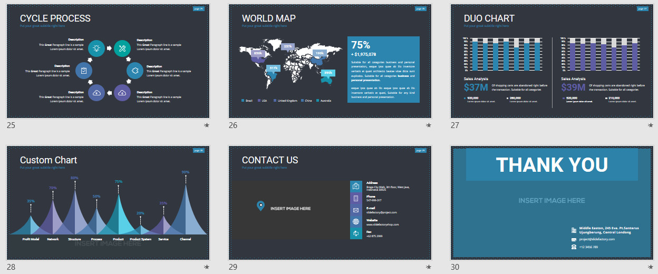Click the map pin icon on Contact Us slide
Screen dimensions: 658x274
coord(260,206)
